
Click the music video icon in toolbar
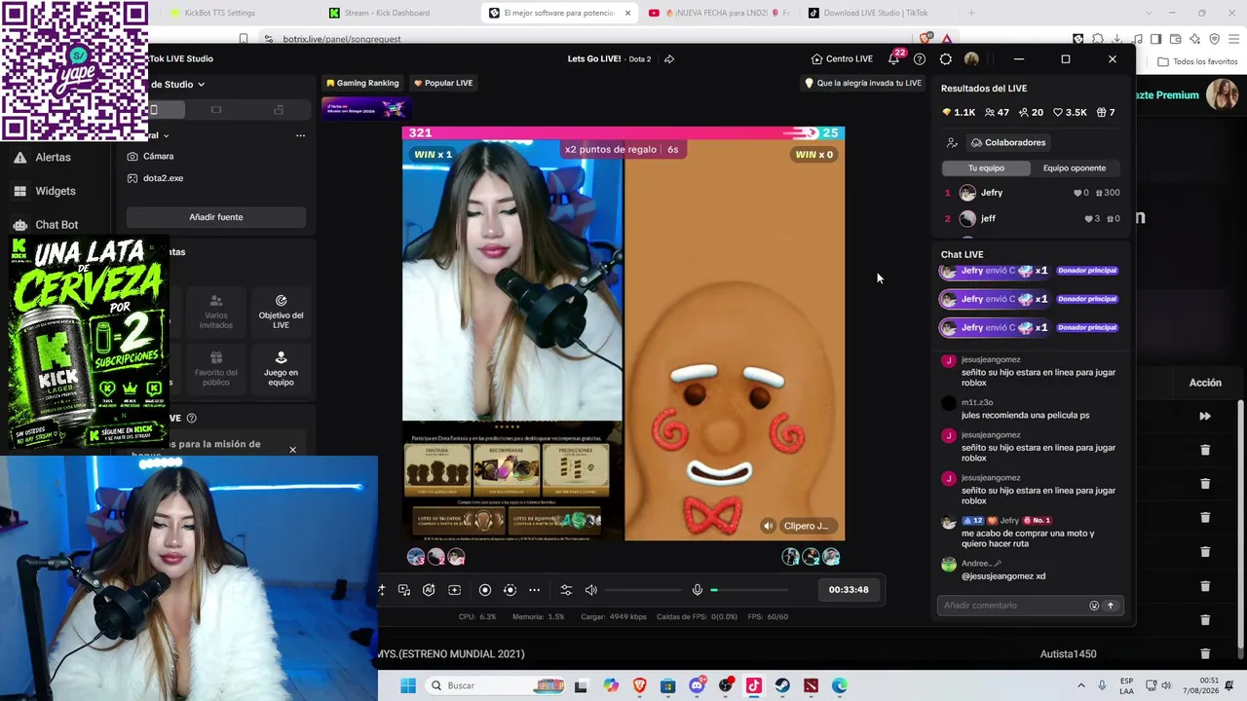[x=404, y=590]
